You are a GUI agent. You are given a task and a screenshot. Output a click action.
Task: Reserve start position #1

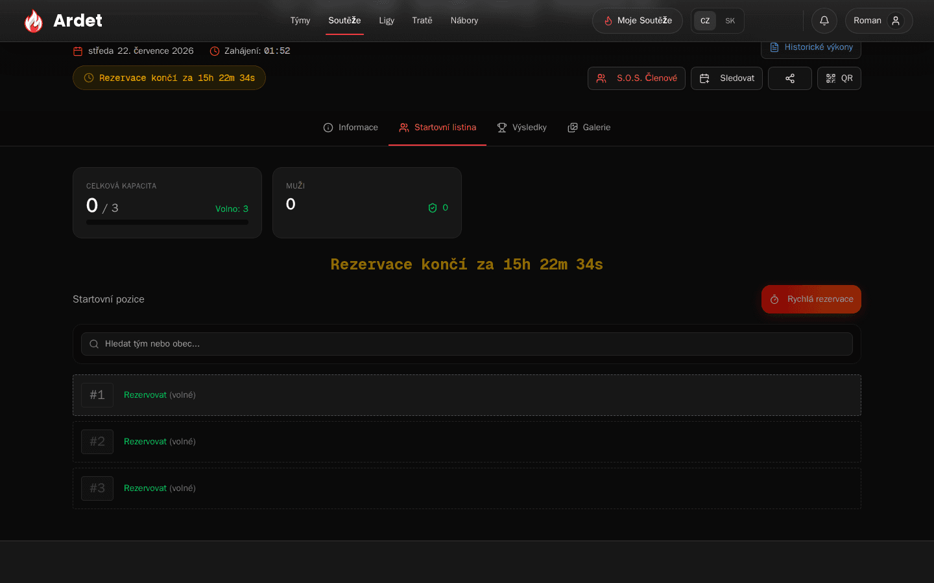pos(145,395)
